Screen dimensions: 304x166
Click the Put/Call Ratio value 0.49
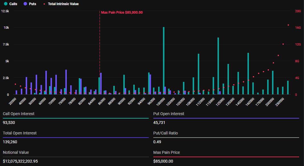click(157, 142)
